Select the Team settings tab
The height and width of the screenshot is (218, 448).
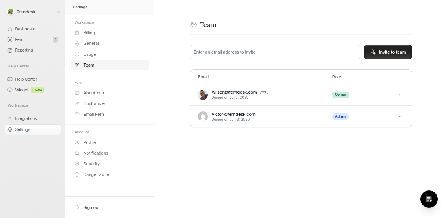point(110,65)
